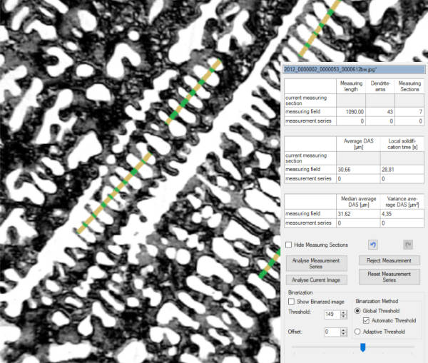Enable Hide Measuring Sections checkbox
The image size is (428, 363).
pyautogui.click(x=288, y=245)
